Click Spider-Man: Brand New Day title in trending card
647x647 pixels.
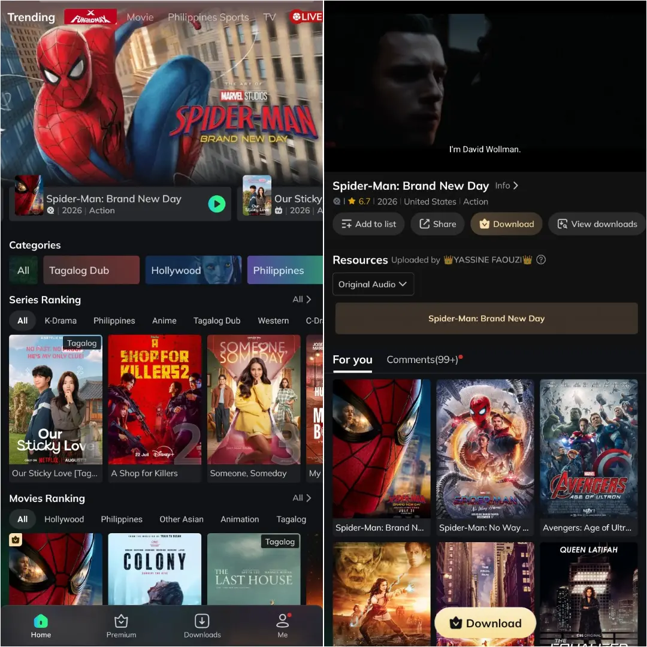(113, 198)
